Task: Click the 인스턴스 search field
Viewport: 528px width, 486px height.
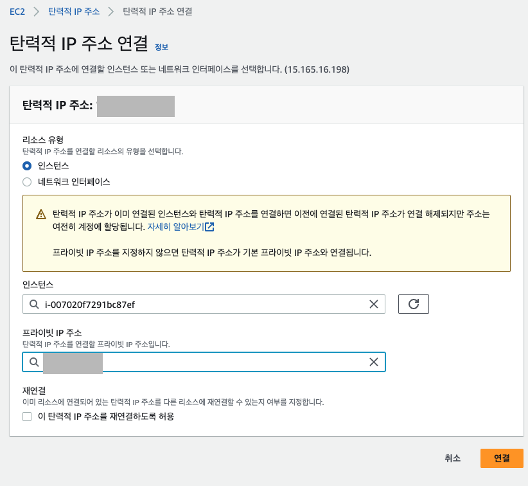Action: pyautogui.click(x=204, y=304)
